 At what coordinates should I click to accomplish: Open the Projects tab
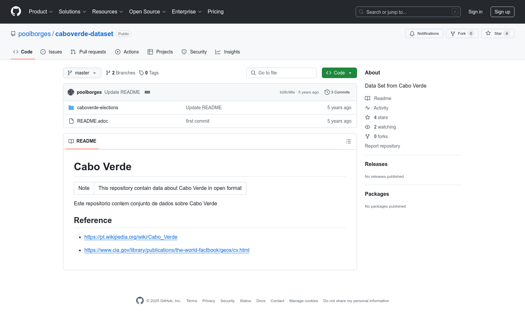(160, 52)
